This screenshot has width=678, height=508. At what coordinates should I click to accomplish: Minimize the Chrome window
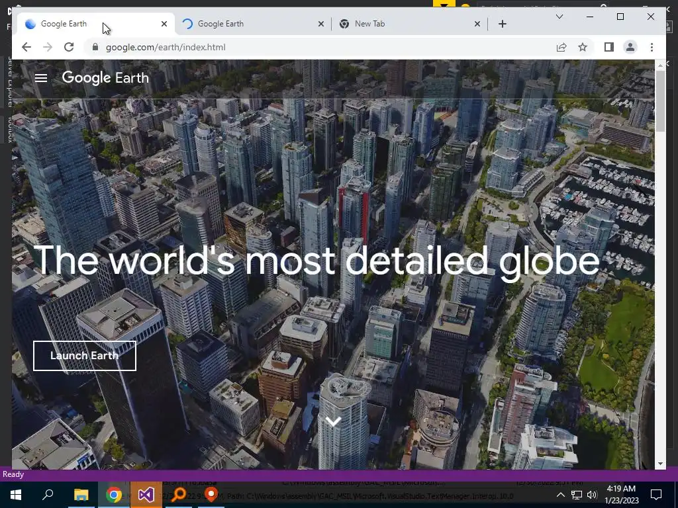(590, 17)
